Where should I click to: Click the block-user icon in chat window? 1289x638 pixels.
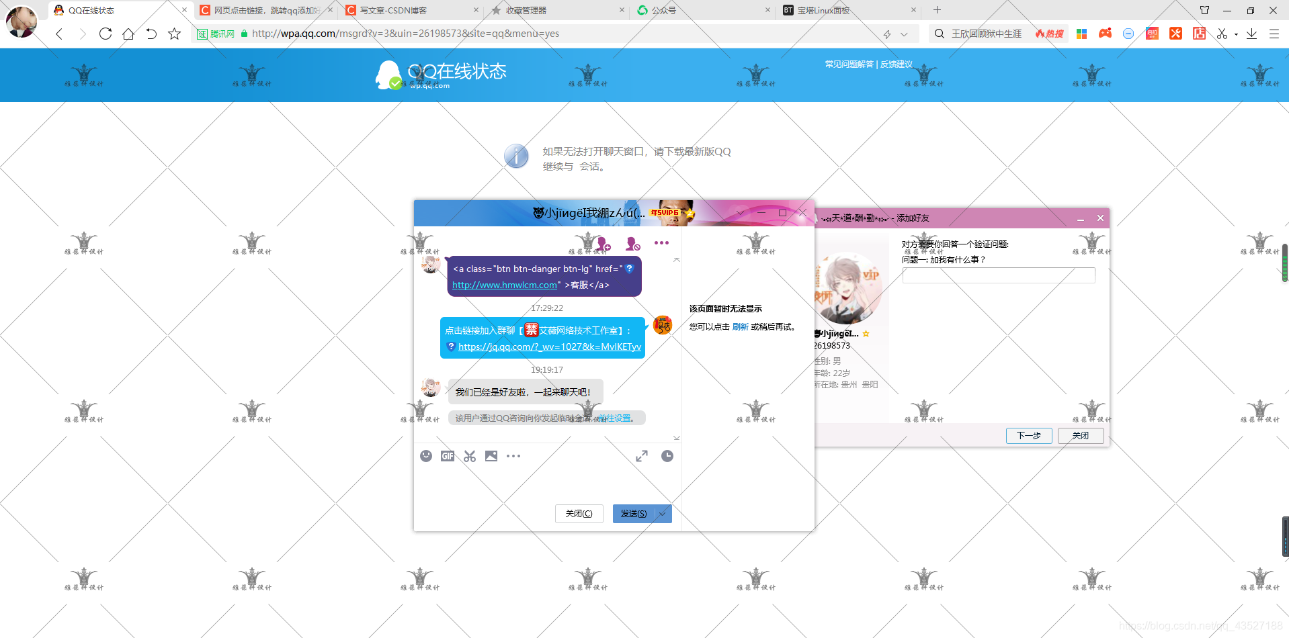point(632,243)
